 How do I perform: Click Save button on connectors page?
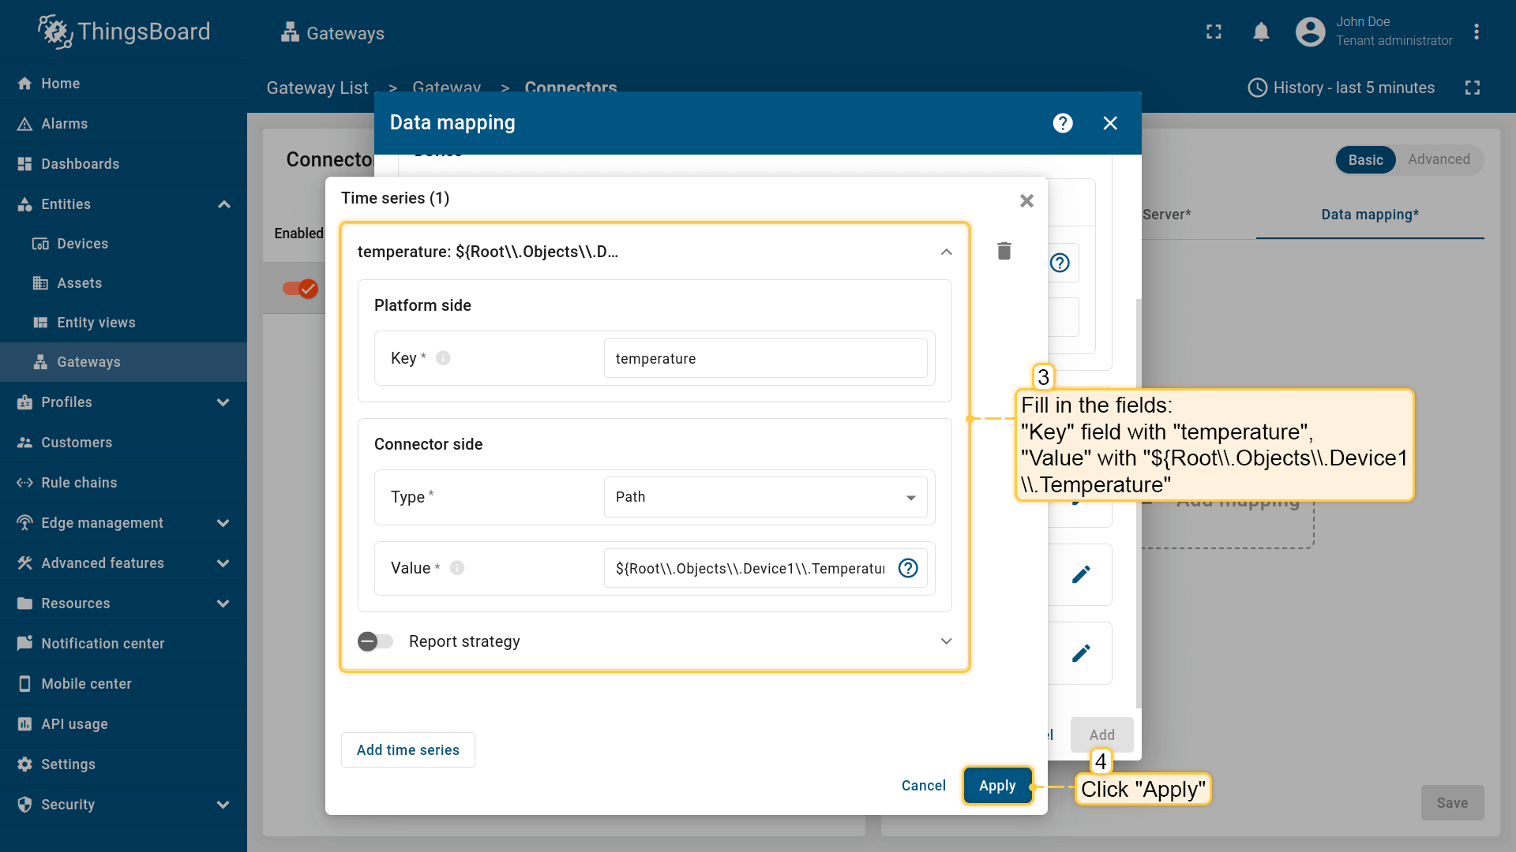click(1452, 803)
